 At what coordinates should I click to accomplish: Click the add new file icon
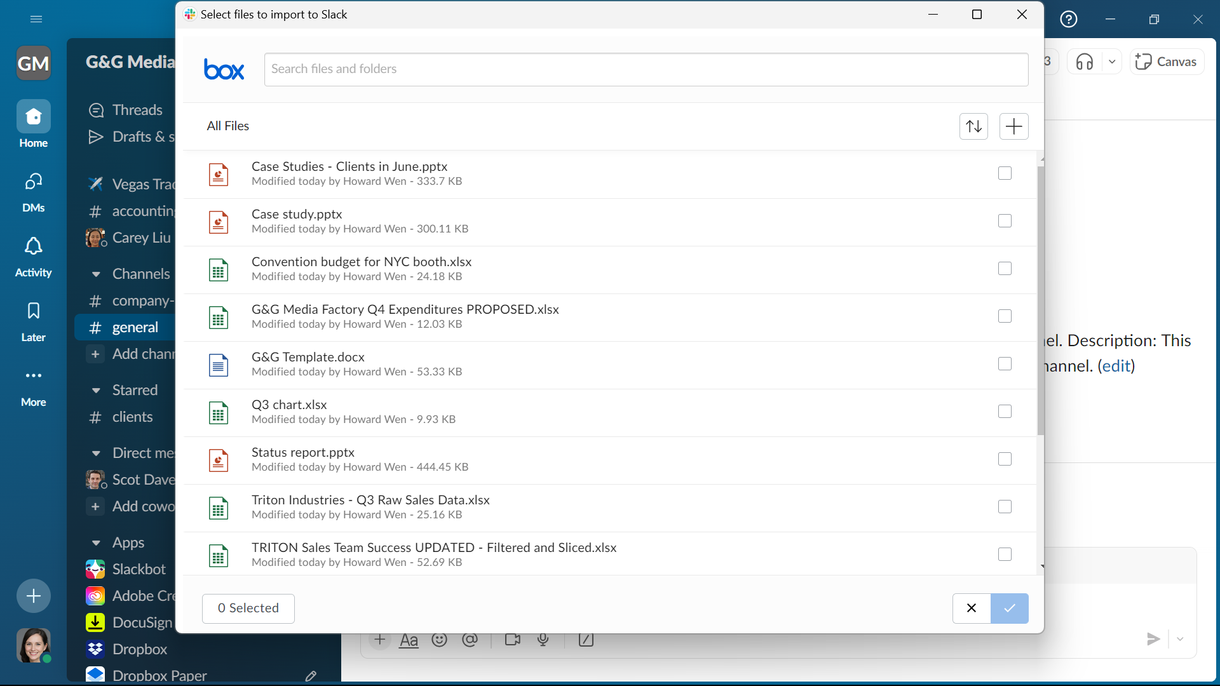(1014, 126)
